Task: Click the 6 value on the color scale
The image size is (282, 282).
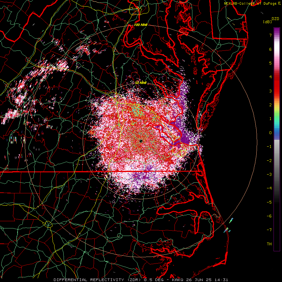Action: [270, 49]
